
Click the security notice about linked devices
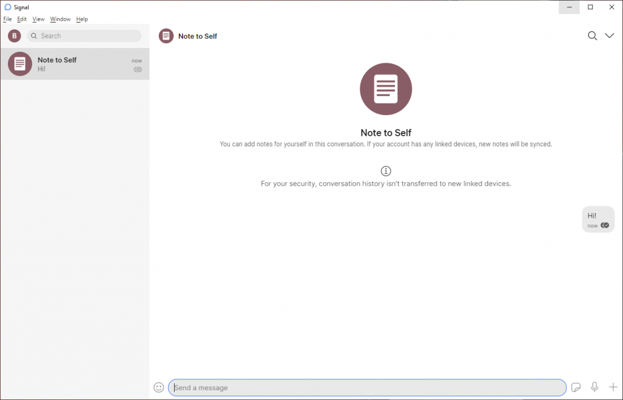coord(386,184)
